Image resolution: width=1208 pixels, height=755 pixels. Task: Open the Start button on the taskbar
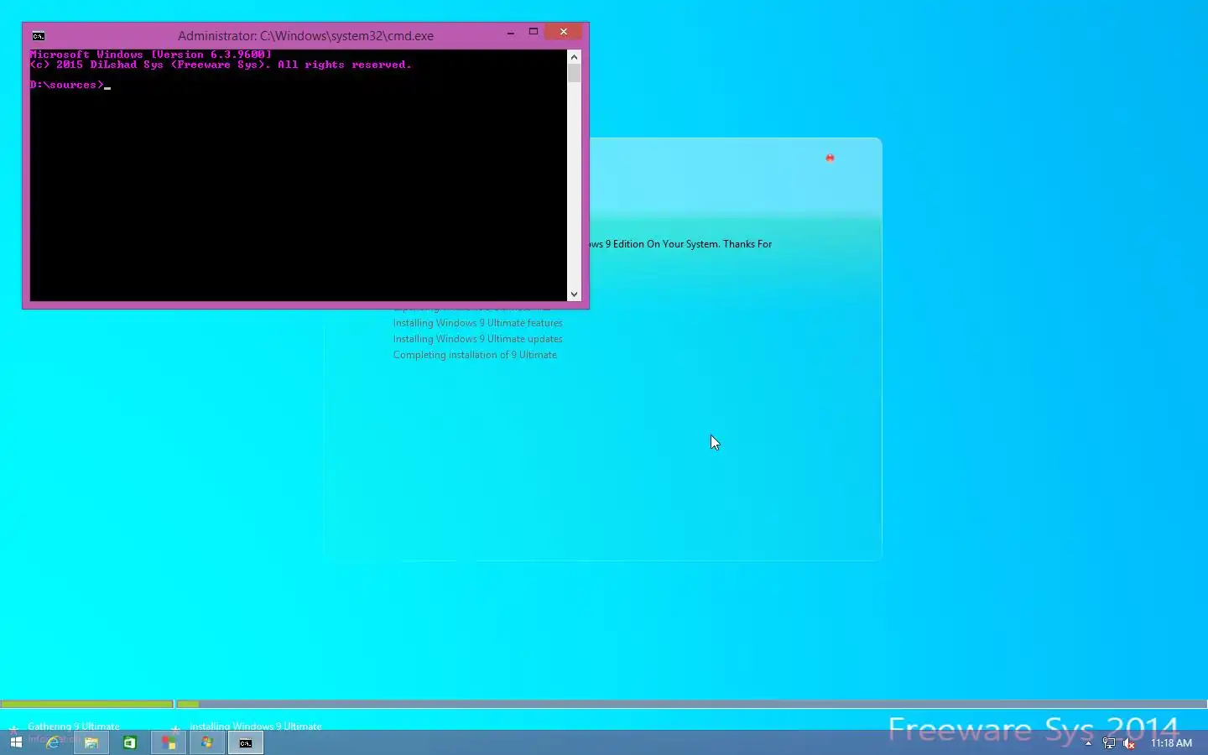coord(16,742)
